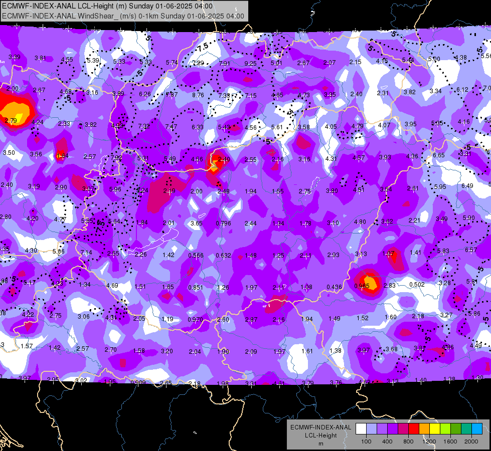Click the LCL-Height title line

(107, 6)
